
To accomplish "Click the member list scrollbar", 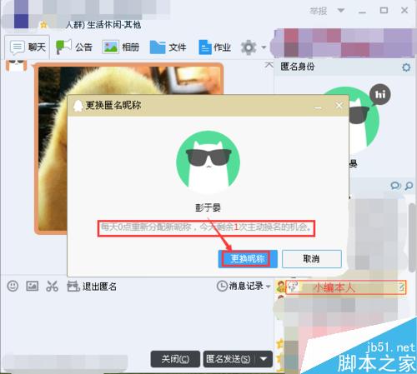I will click(x=413, y=237).
